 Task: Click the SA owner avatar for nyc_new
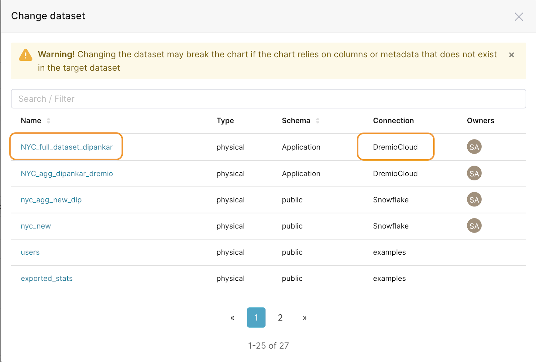pos(474,225)
